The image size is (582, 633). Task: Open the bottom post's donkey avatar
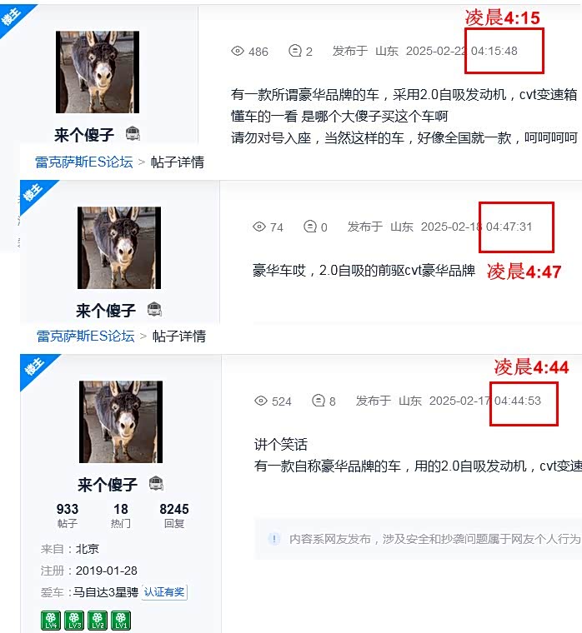coord(121,422)
